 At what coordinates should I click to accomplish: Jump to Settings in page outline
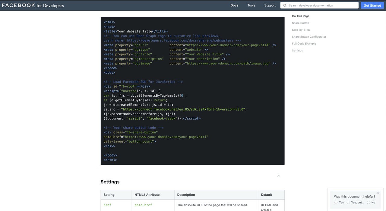tap(297, 51)
